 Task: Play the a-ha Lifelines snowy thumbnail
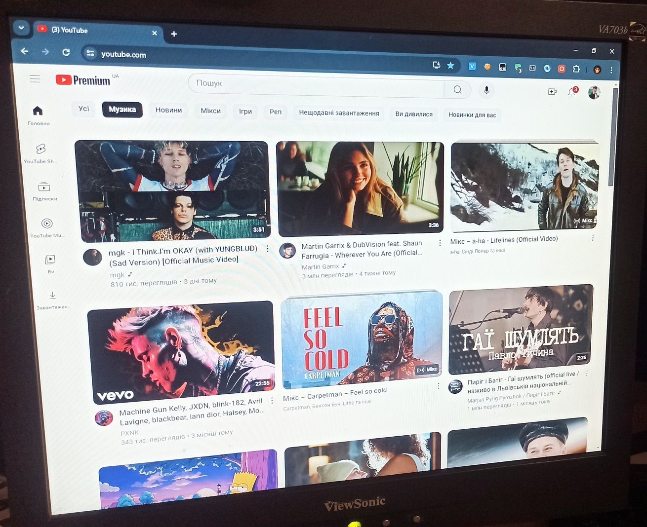[525, 187]
